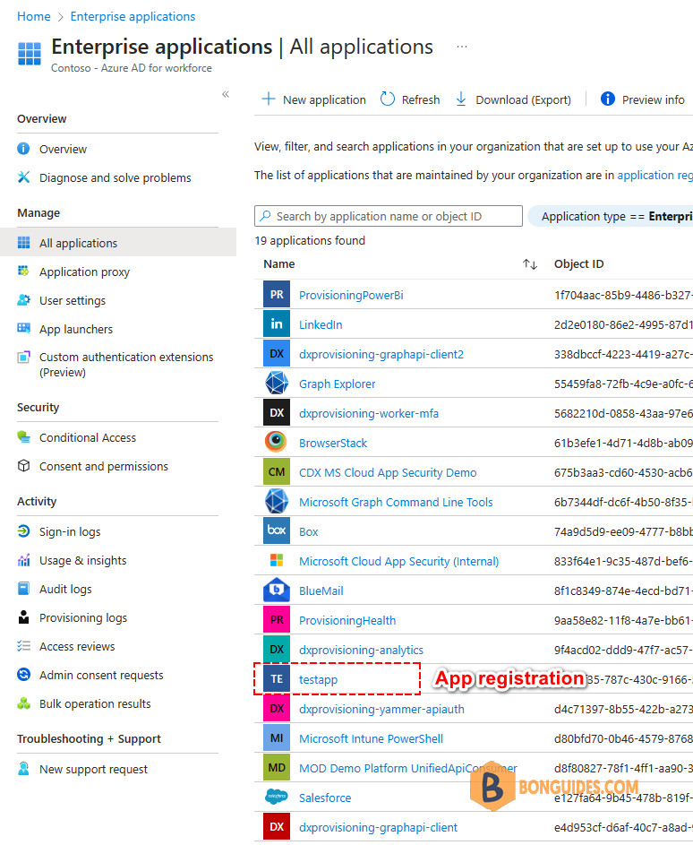Open Provisioning logs in the sidebar
The height and width of the screenshot is (845, 693).
(83, 617)
